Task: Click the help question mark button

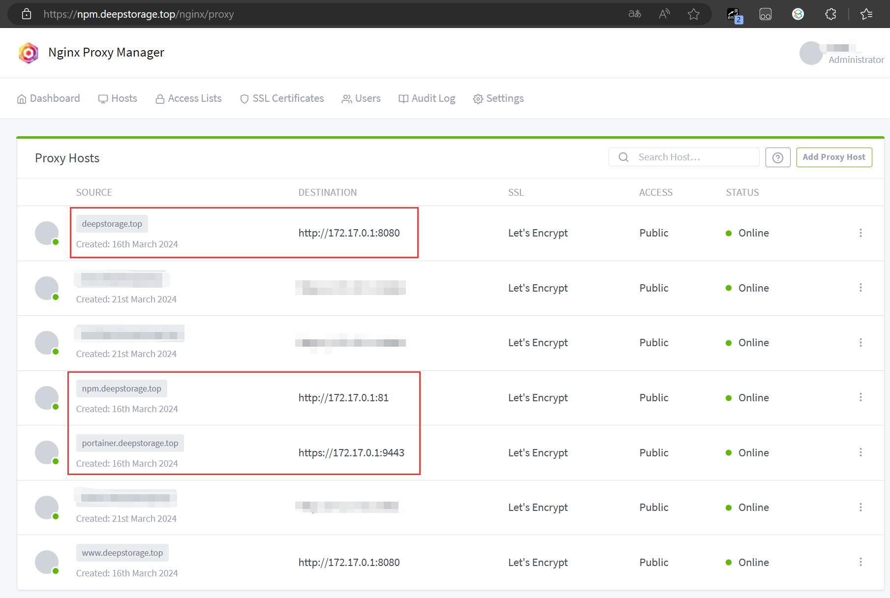Action: coord(778,157)
